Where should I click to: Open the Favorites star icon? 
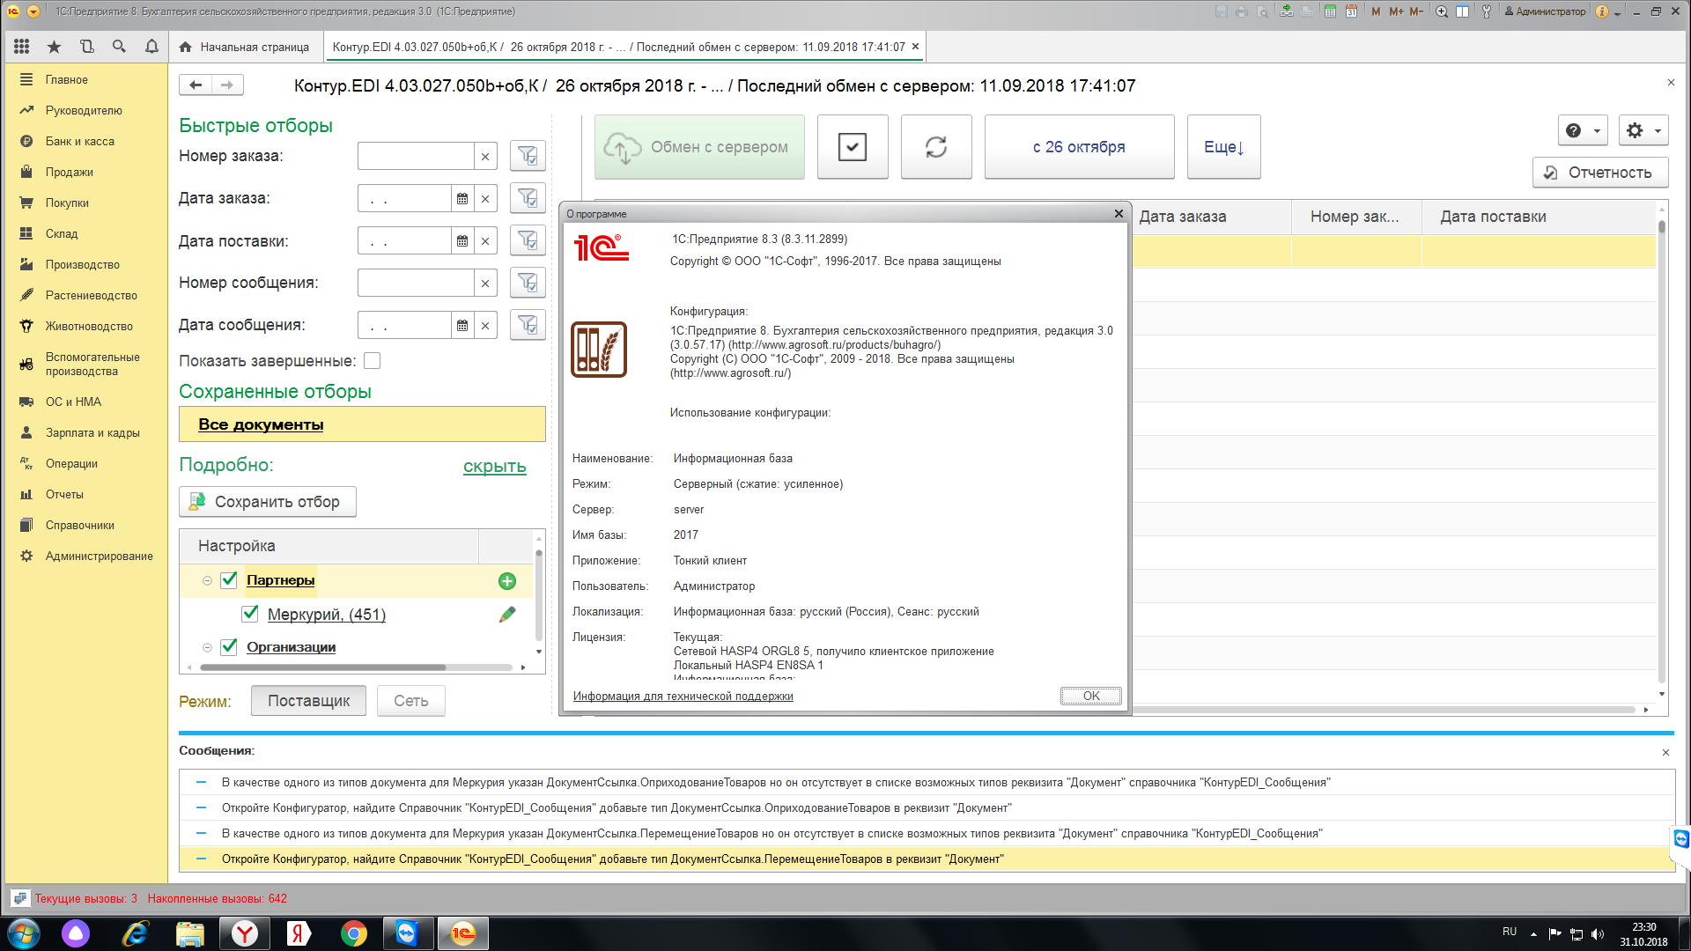point(54,47)
